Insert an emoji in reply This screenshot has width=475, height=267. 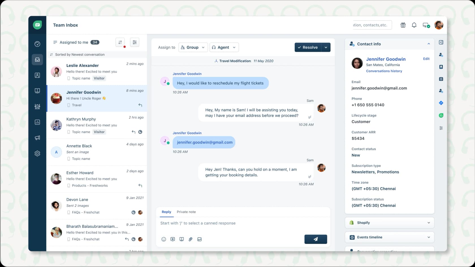164,239
